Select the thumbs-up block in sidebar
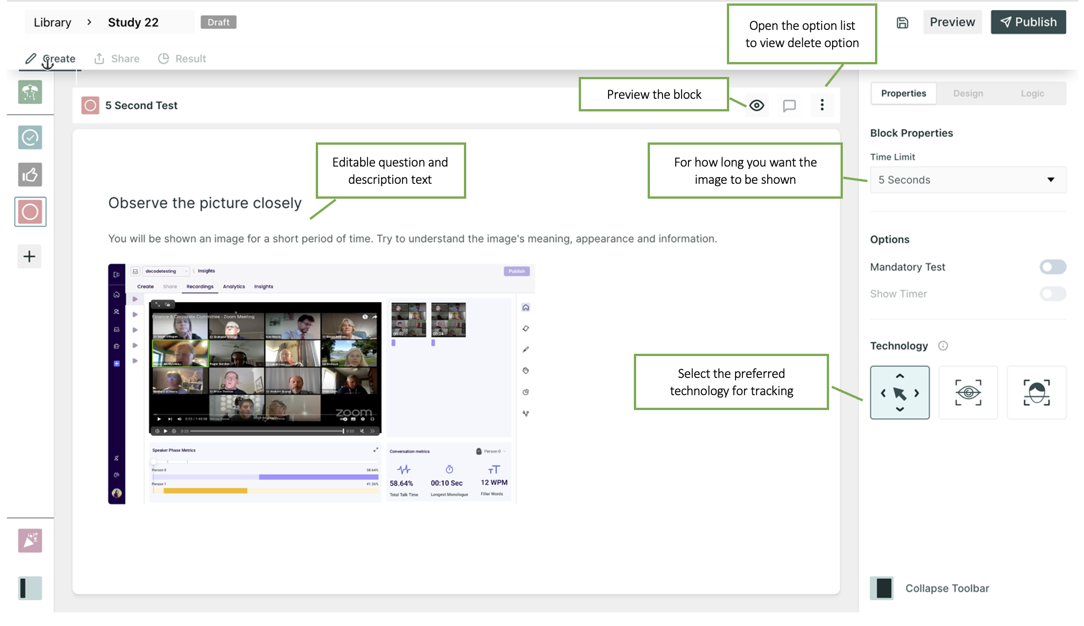The width and height of the screenshot is (1084, 626). (30, 175)
